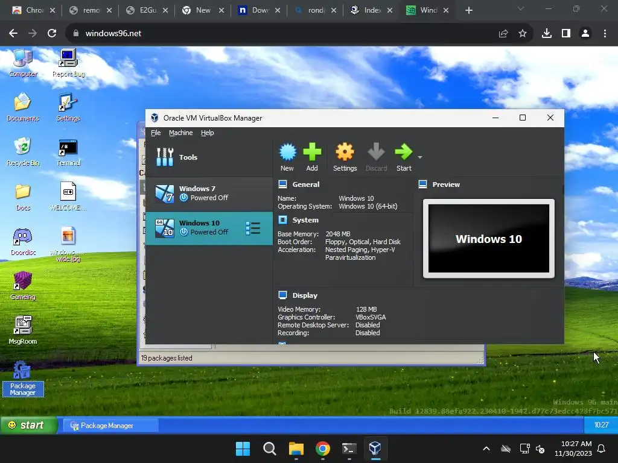Open the WELCOME markdown file icon
The width and height of the screenshot is (618, 463).
[68, 197]
